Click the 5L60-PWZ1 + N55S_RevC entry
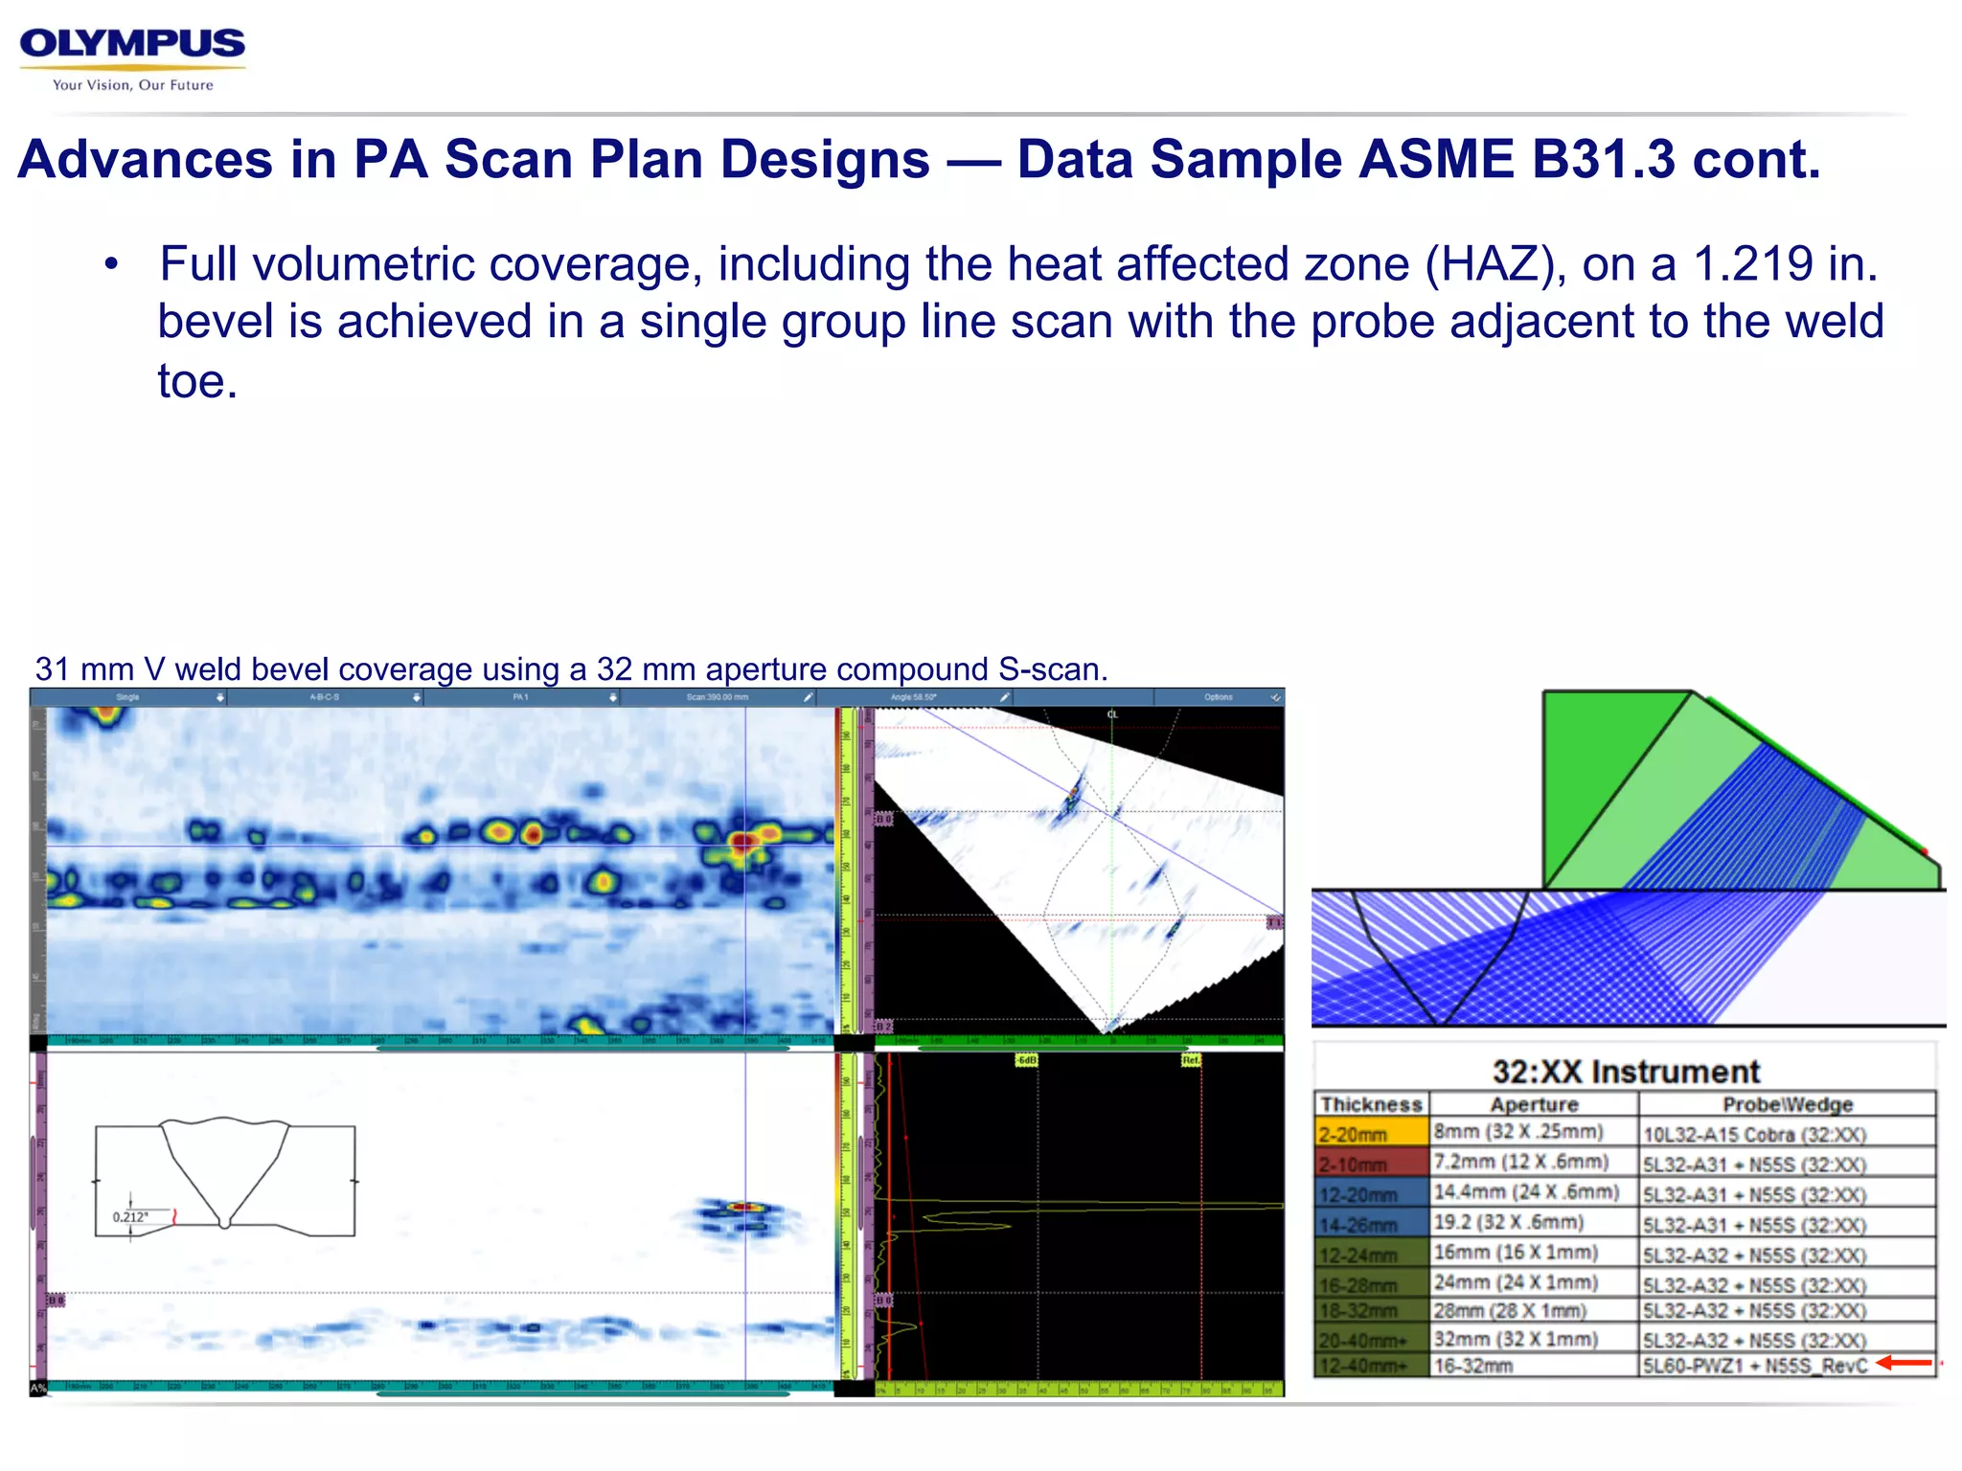Viewport: 1962px width, 1471px height. pos(1755,1366)
